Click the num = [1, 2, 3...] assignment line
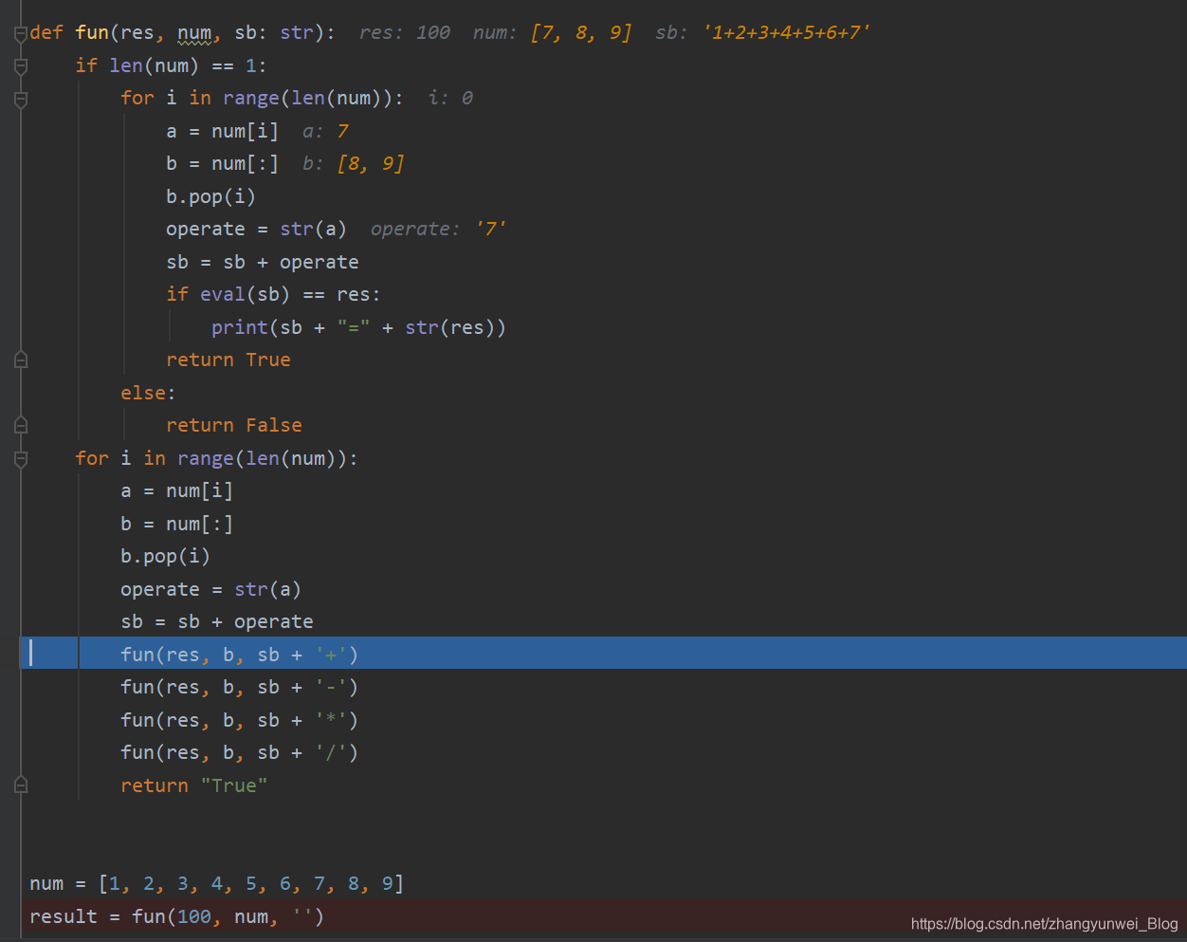 pyautogui.click(x=217, y=883)
